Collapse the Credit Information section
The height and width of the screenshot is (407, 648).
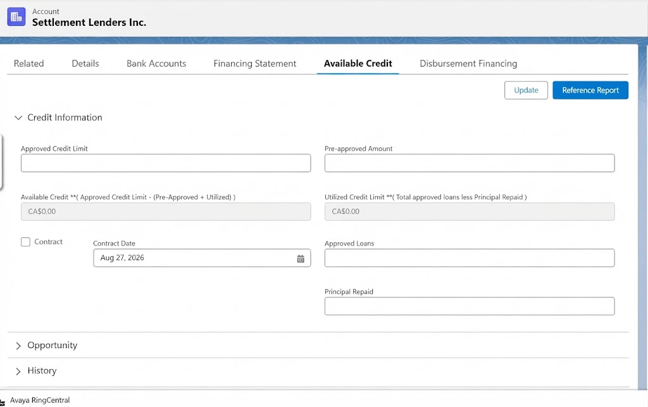pyautogui.click(x=18, y=118)
